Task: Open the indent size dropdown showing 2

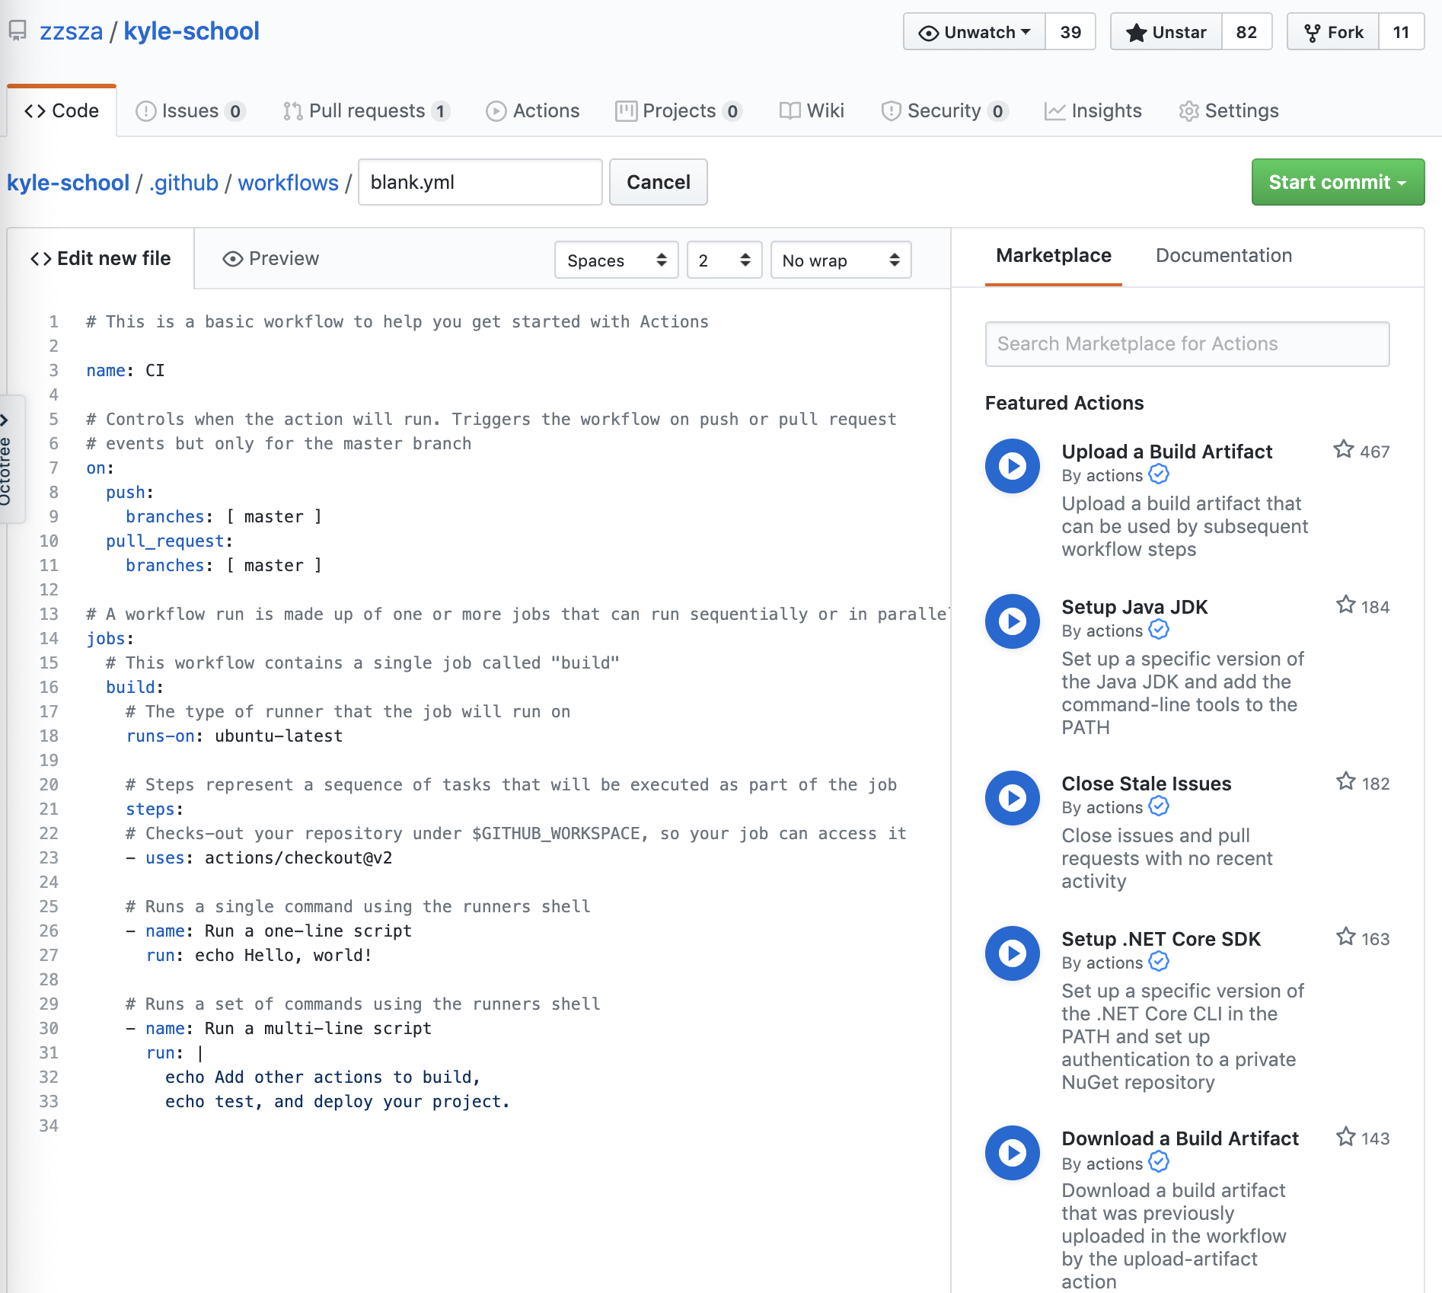Action: pos(723,260)
